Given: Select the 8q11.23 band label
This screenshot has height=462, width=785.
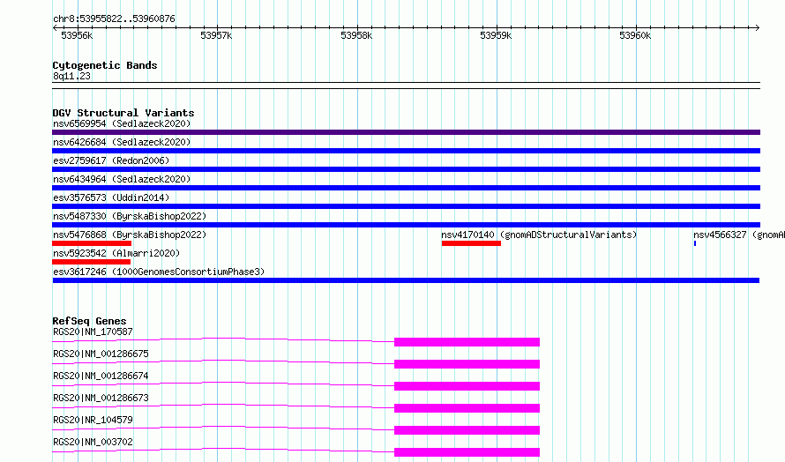Looking at the screenshot, I should point(71,76).
